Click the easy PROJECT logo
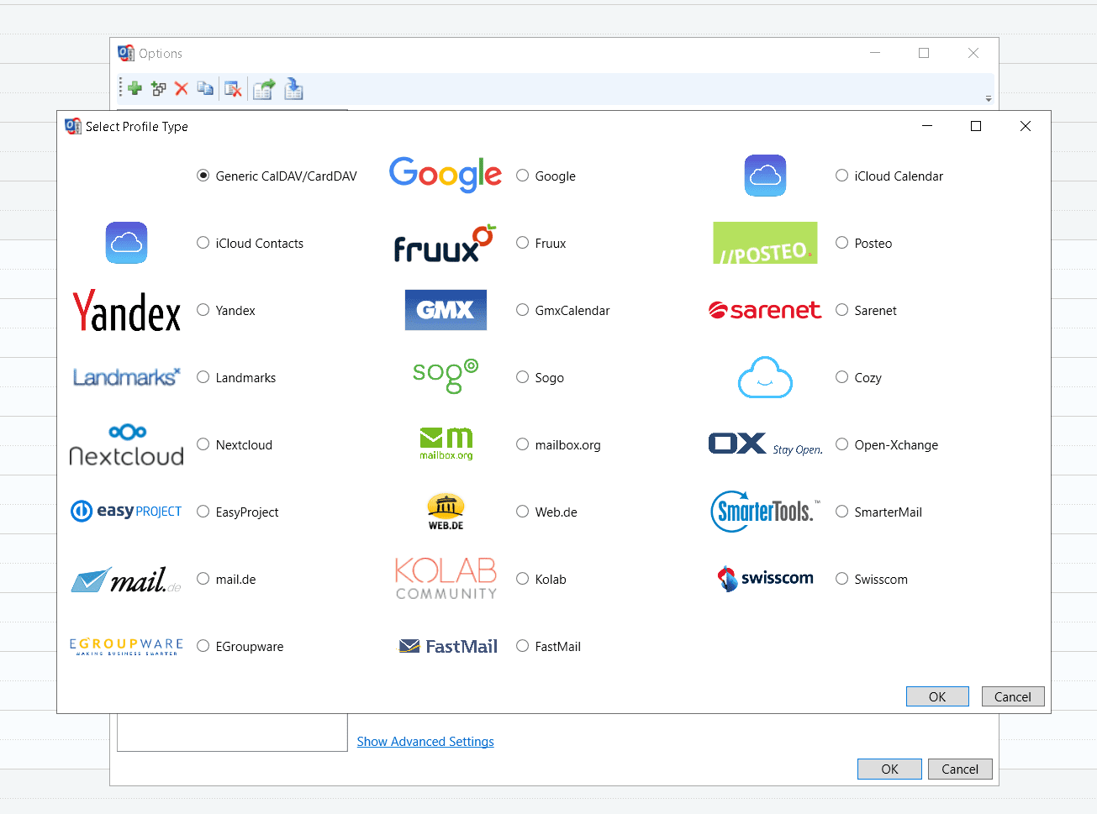This screenshot has height=814, width=1097. (126, 511)
